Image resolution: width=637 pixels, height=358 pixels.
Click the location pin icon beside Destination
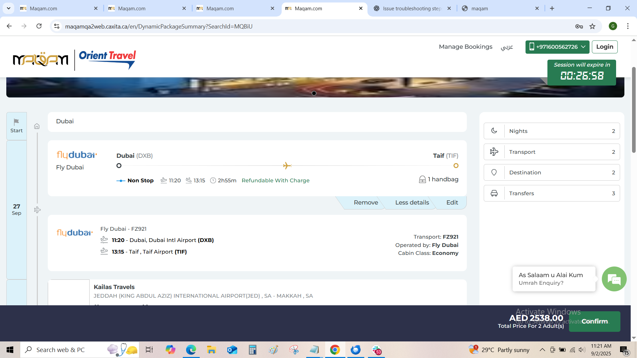coord(494,172)
